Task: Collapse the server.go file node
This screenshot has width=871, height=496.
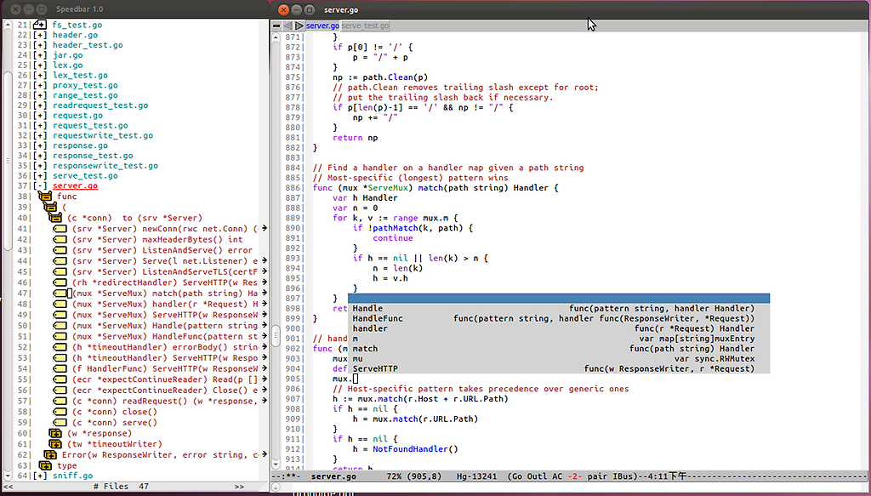Action: pos(40,186)
